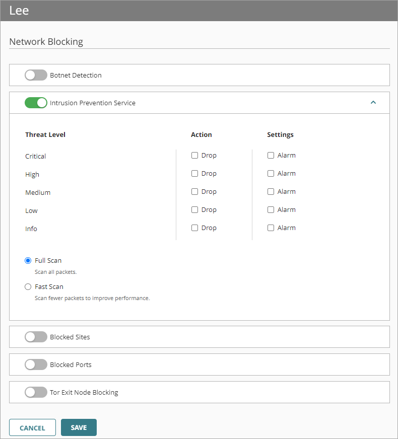Image resolution: width=398 pixels, height=439 pixels.
Task: Enable Alarm for Medium threats
Action: point(271,191)
